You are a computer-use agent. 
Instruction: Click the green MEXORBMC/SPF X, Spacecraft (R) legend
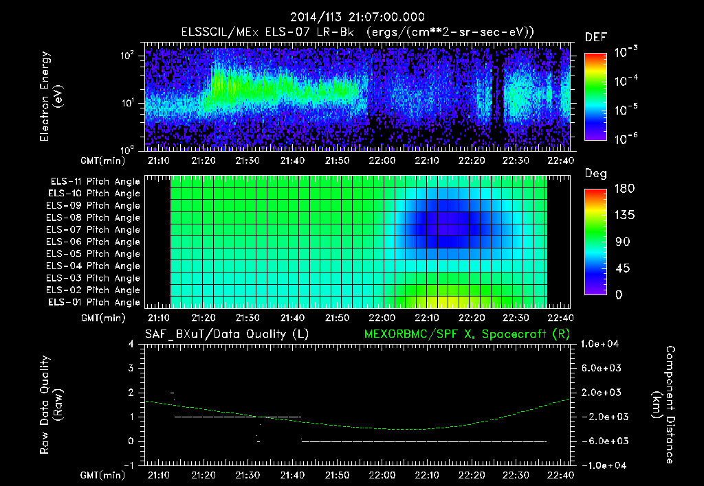tap(467, 334)
